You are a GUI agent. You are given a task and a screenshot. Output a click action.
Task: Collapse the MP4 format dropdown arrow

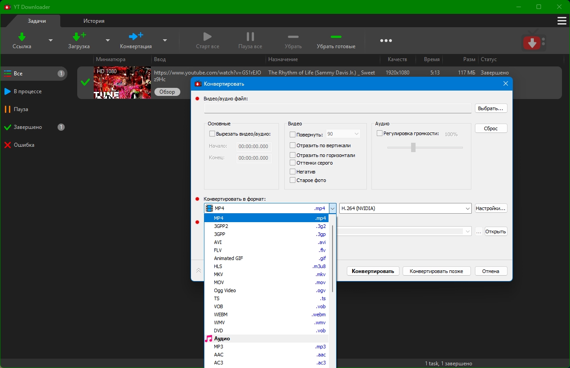(x=333, y=208)
